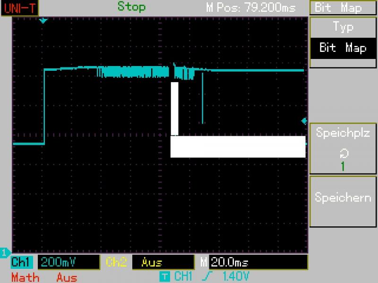Change the 200mV vertical scale
Screen dimensions: 378x283
tap(68, 262)
